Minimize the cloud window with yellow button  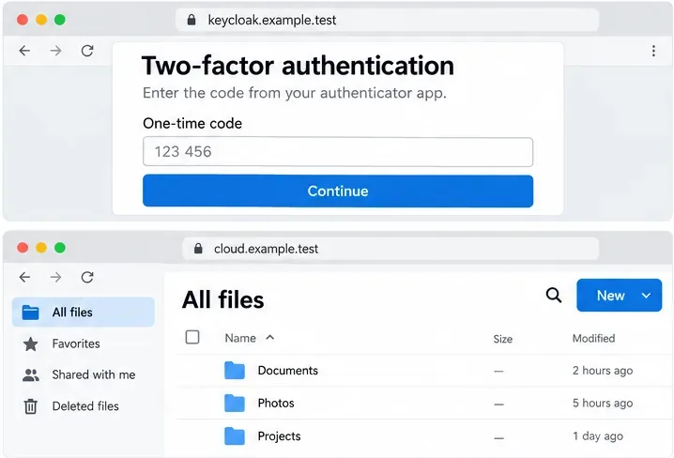[x=41, y=248]
